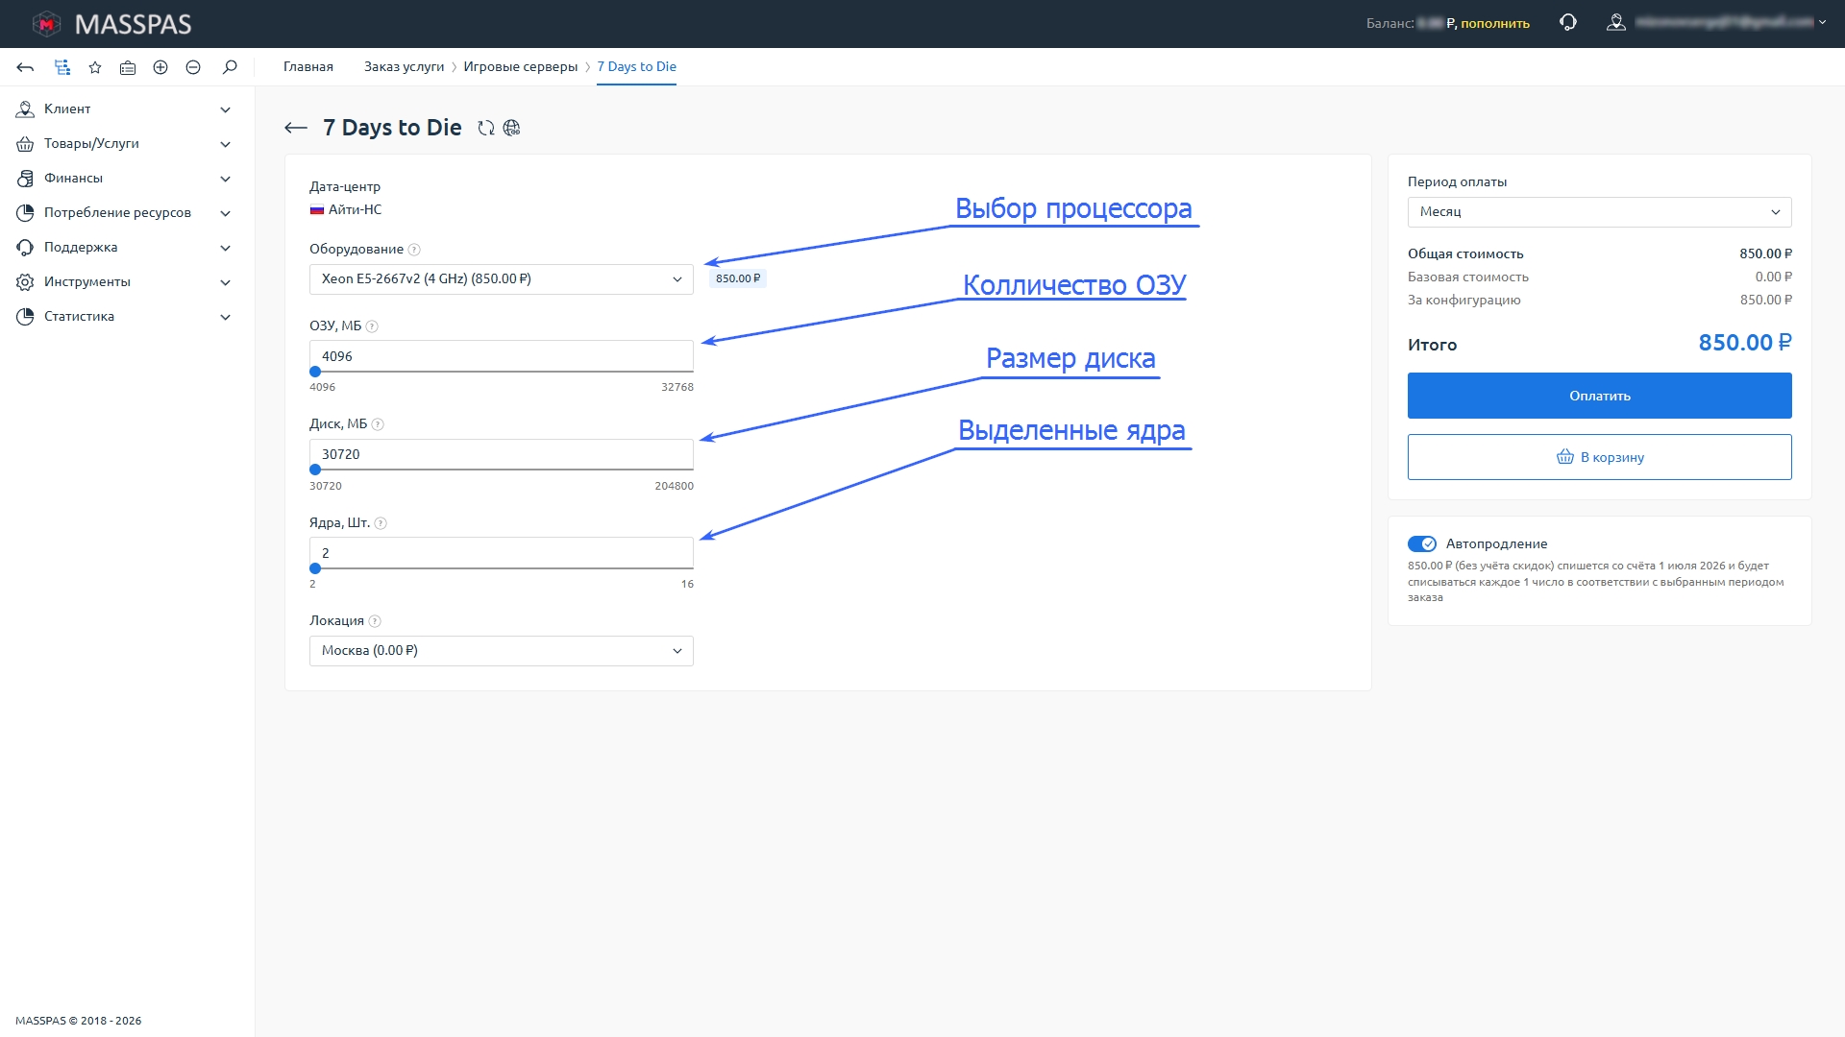
Task: Show help for Локация field
Action: click(x=375, y=621)
